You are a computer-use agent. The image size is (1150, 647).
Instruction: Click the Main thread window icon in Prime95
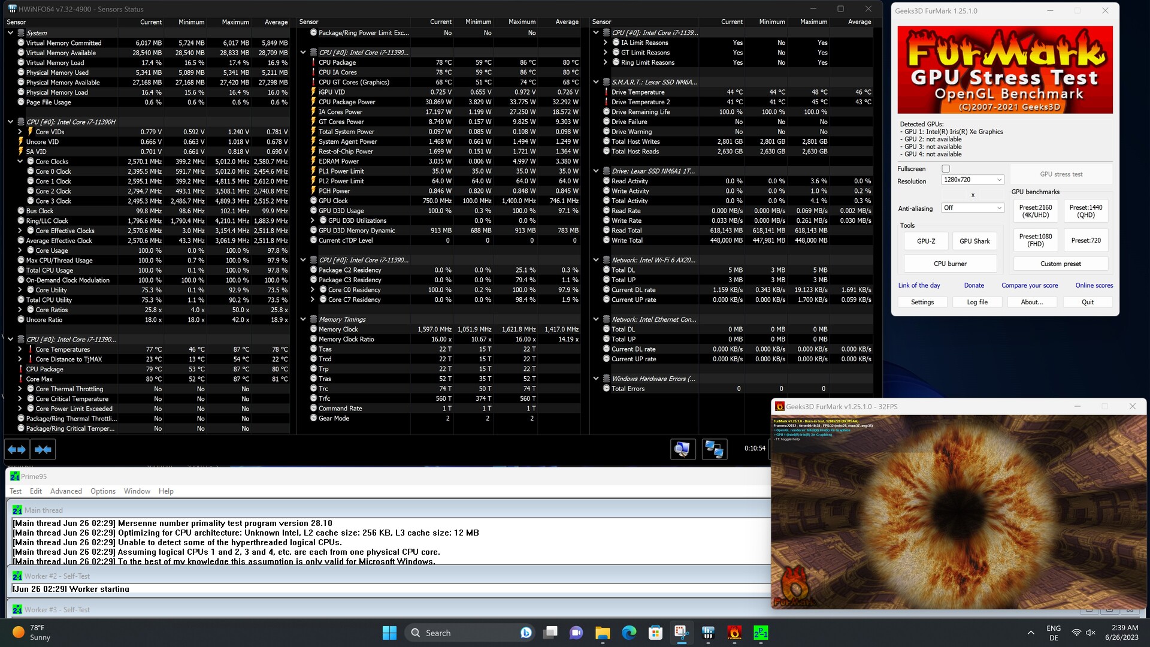(17, 510)
